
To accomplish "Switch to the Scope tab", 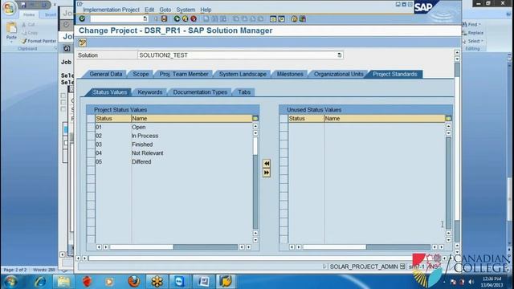I will 141,74.
